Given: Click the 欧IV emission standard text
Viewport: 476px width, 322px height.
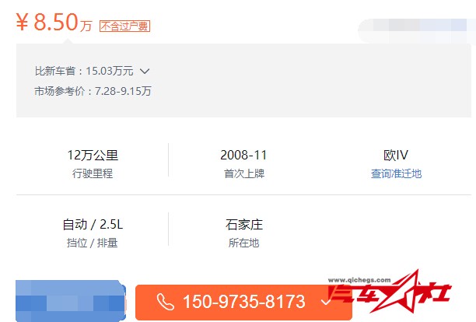Looking at the screenshot, I should tap(396, 155).
